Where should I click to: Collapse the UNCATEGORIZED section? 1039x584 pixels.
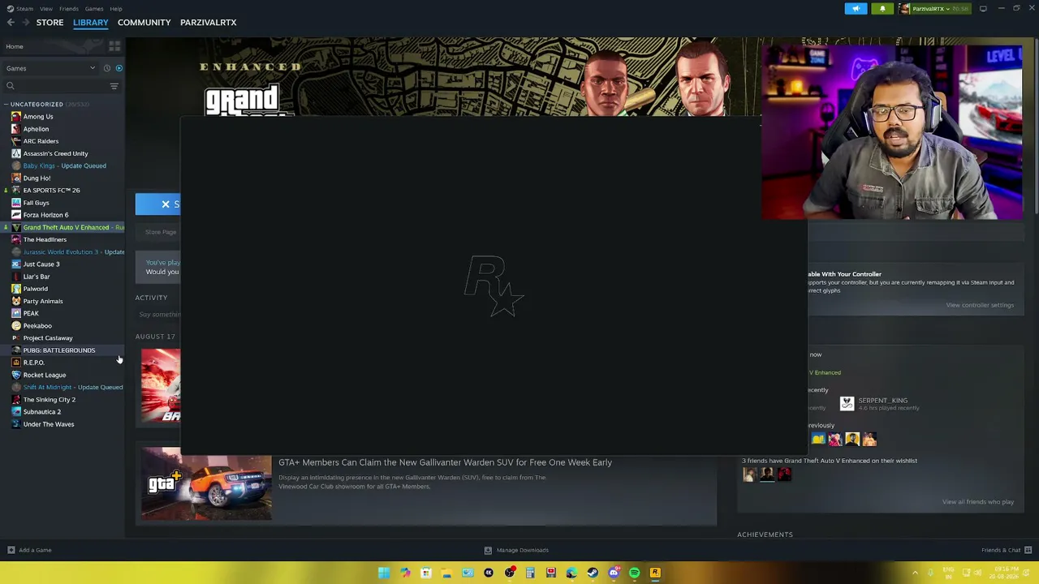[6, 105]
